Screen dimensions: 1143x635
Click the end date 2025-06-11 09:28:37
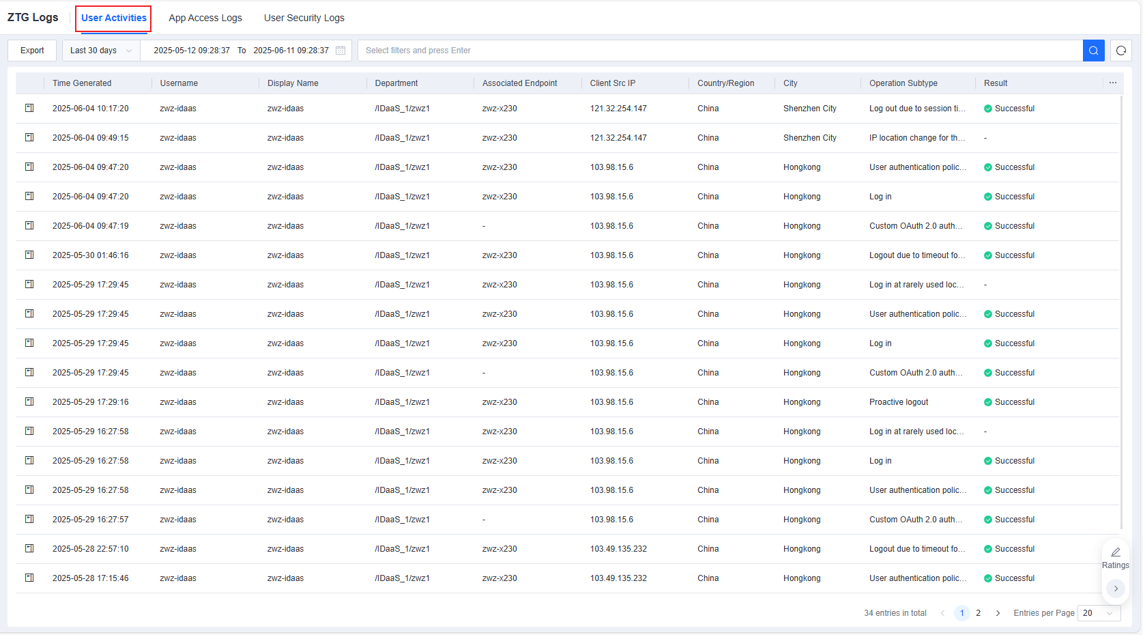(x=291, y=51)
